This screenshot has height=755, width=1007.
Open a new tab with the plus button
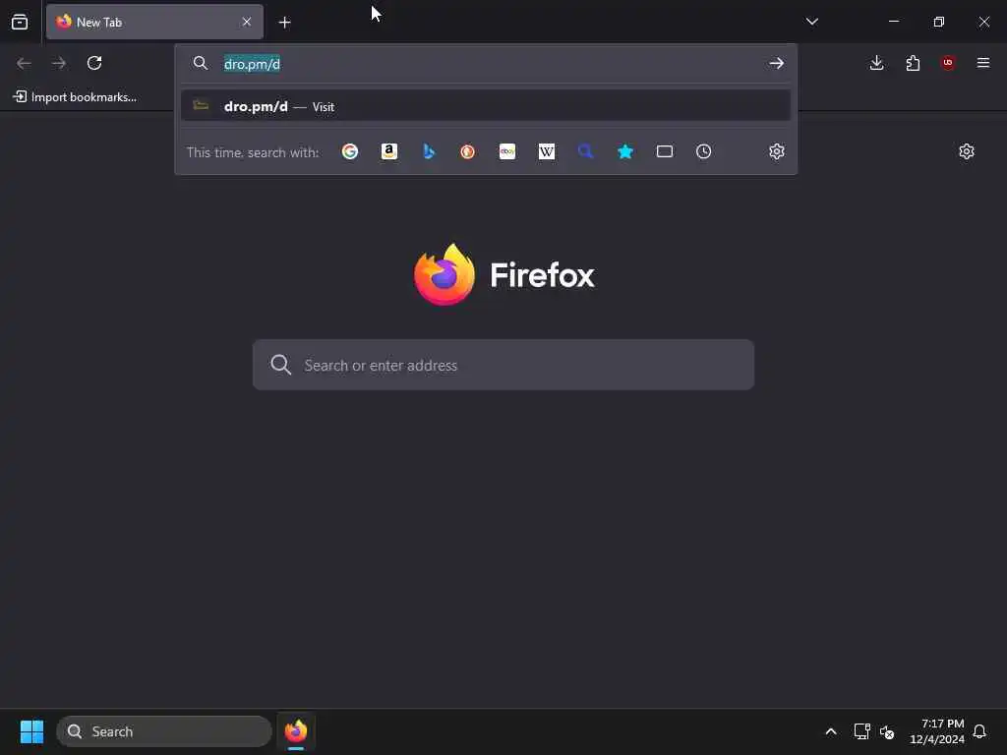284,23
